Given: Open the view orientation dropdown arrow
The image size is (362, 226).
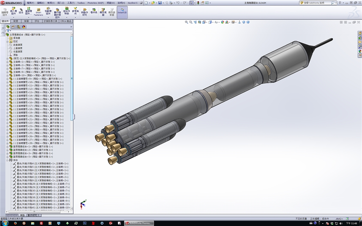Looking at the screenshot, I should [206, 22].
